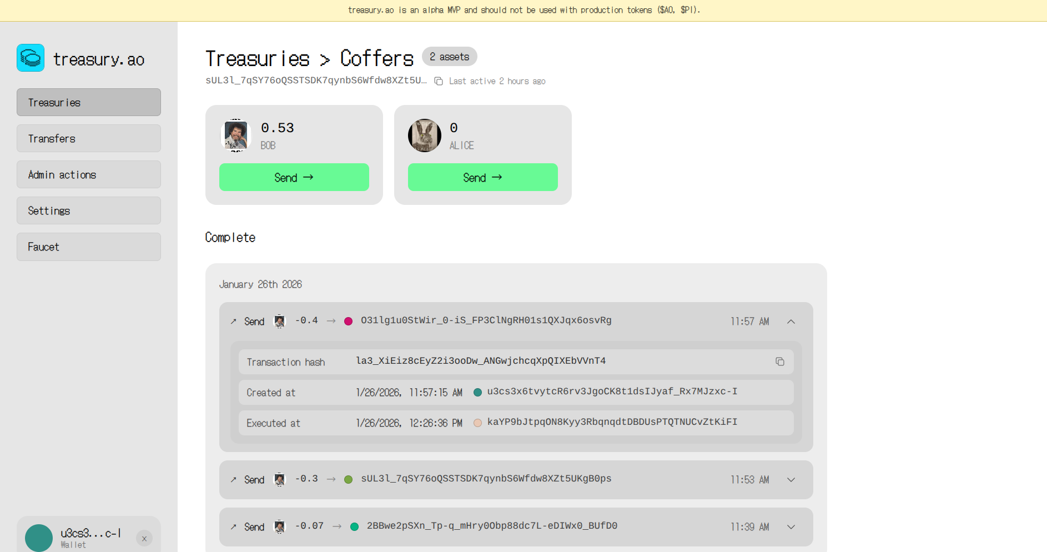This screenshot has height=552, width=1047.
Task: Click the Treasuries breadcrumb in the heading
Action: (258, 58)
